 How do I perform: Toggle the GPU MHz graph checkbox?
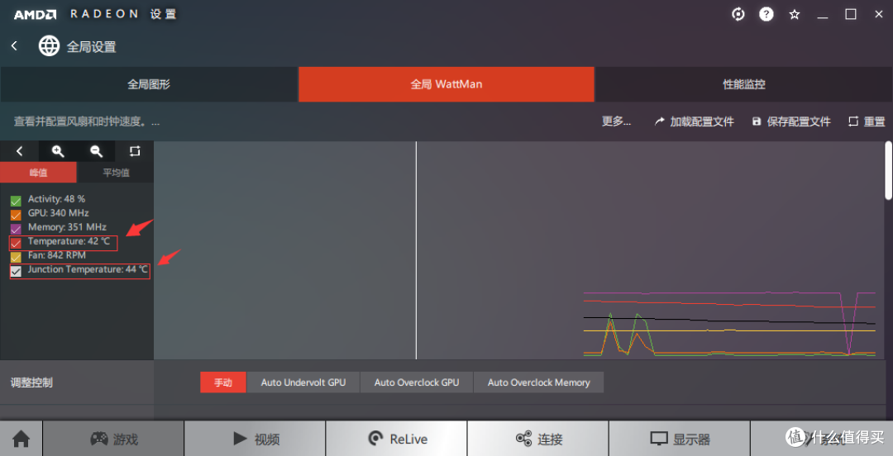point(16,215)
